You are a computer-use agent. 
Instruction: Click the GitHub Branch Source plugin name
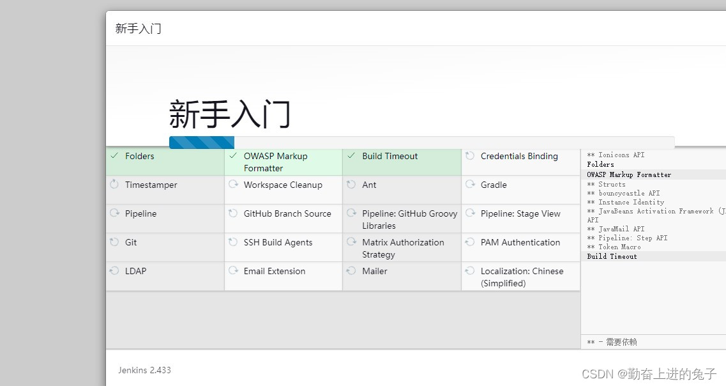(287, 213)
